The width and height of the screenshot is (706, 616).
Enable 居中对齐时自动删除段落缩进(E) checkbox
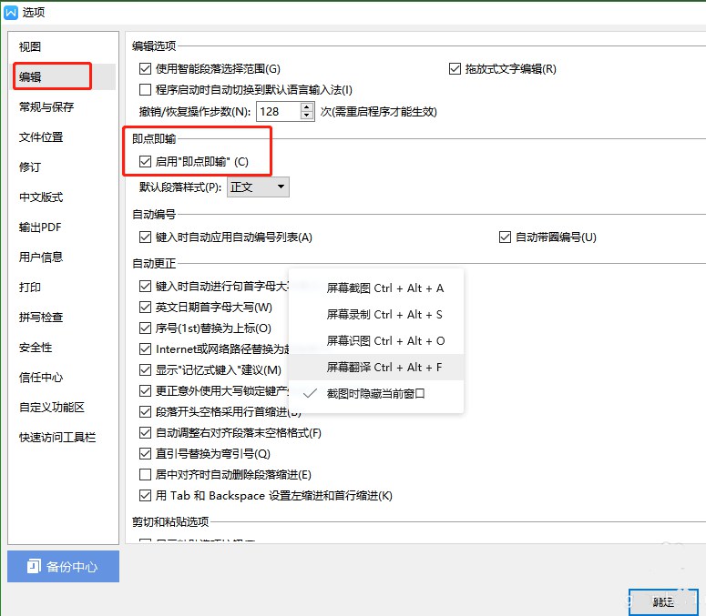[145, 474]
